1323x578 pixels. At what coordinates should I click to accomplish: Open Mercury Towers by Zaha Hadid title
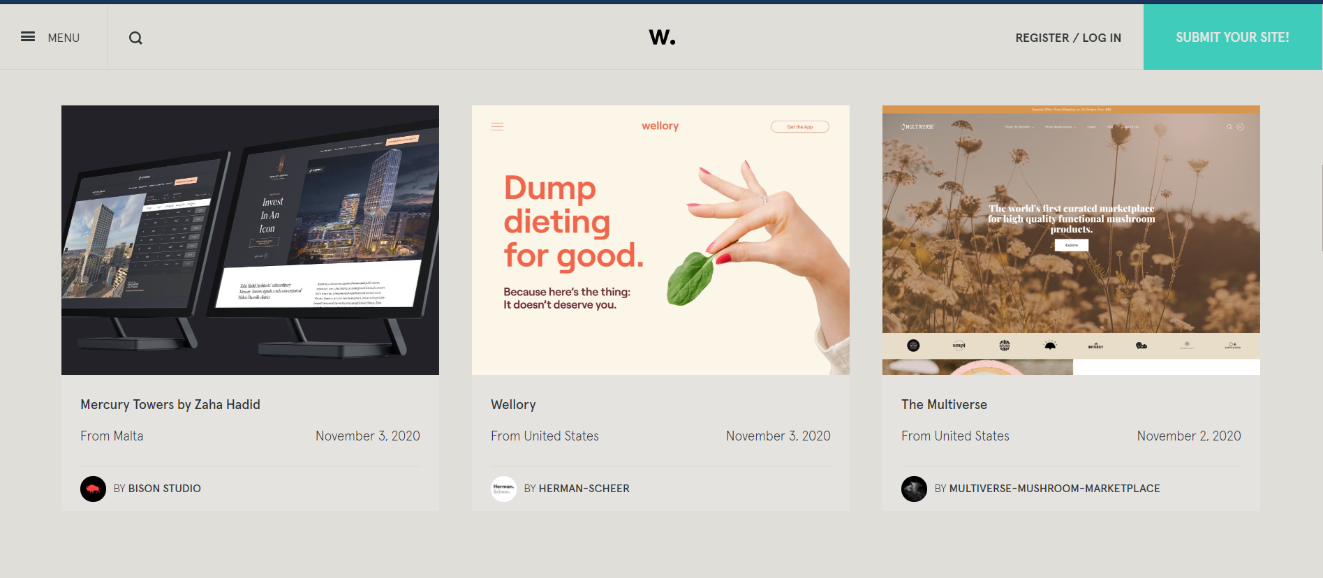coord(170,405)
